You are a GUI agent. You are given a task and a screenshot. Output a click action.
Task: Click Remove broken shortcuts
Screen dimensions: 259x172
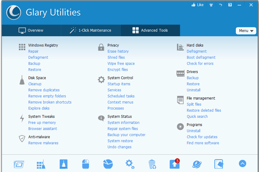click(50, 102)
